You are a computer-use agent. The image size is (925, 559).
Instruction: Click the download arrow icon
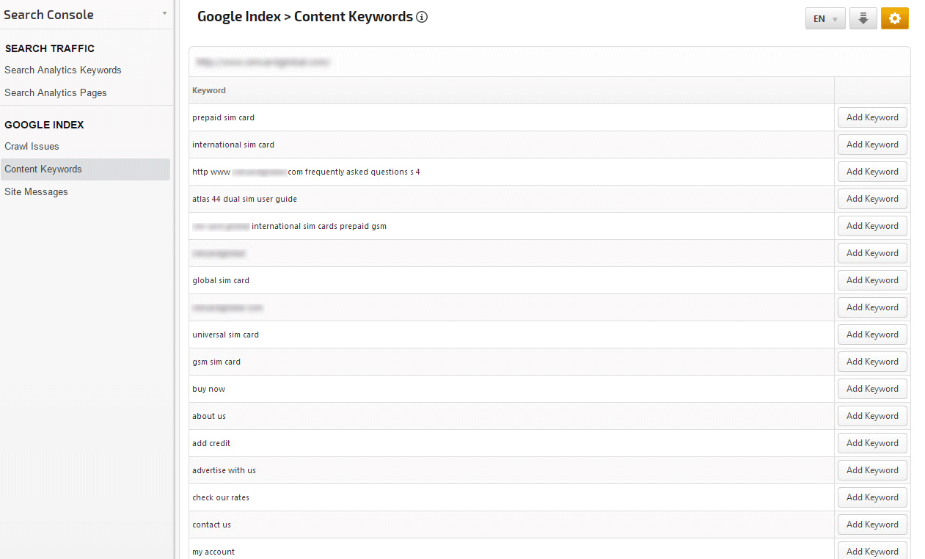click(x=863, y=19)
